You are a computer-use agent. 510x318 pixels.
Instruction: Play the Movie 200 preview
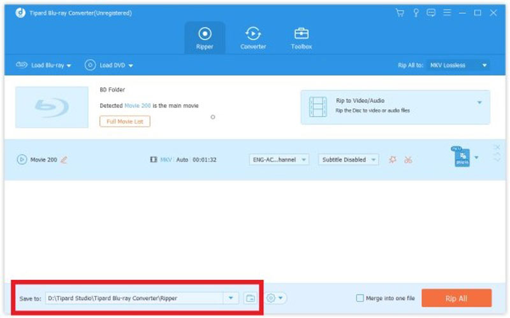pos(22,160)
